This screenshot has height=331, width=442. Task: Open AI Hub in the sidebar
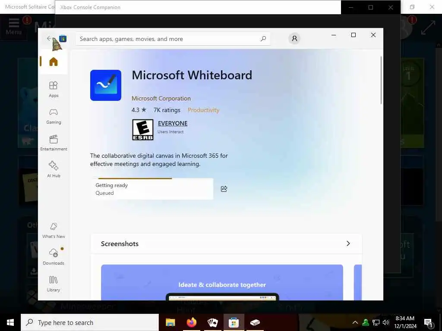click(x=54, y=169)
